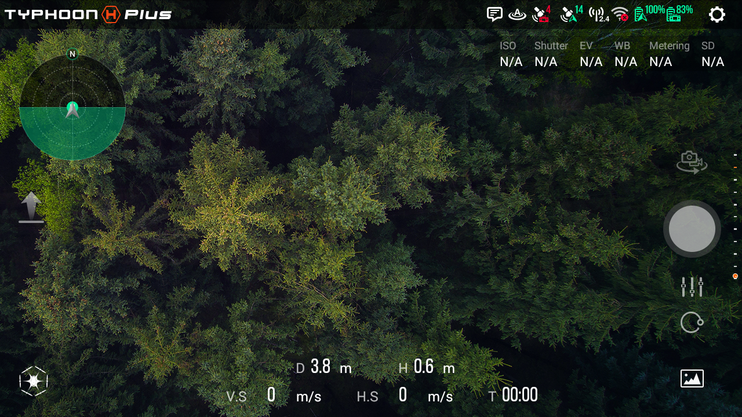742x417 pixels.
Task: Check the remote controller GPS satellites icon
Action: tap(542, 14)
